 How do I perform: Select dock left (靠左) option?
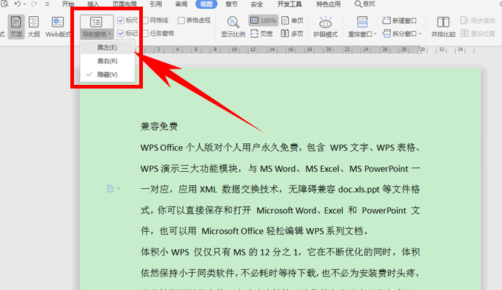(x=107, y=47)
